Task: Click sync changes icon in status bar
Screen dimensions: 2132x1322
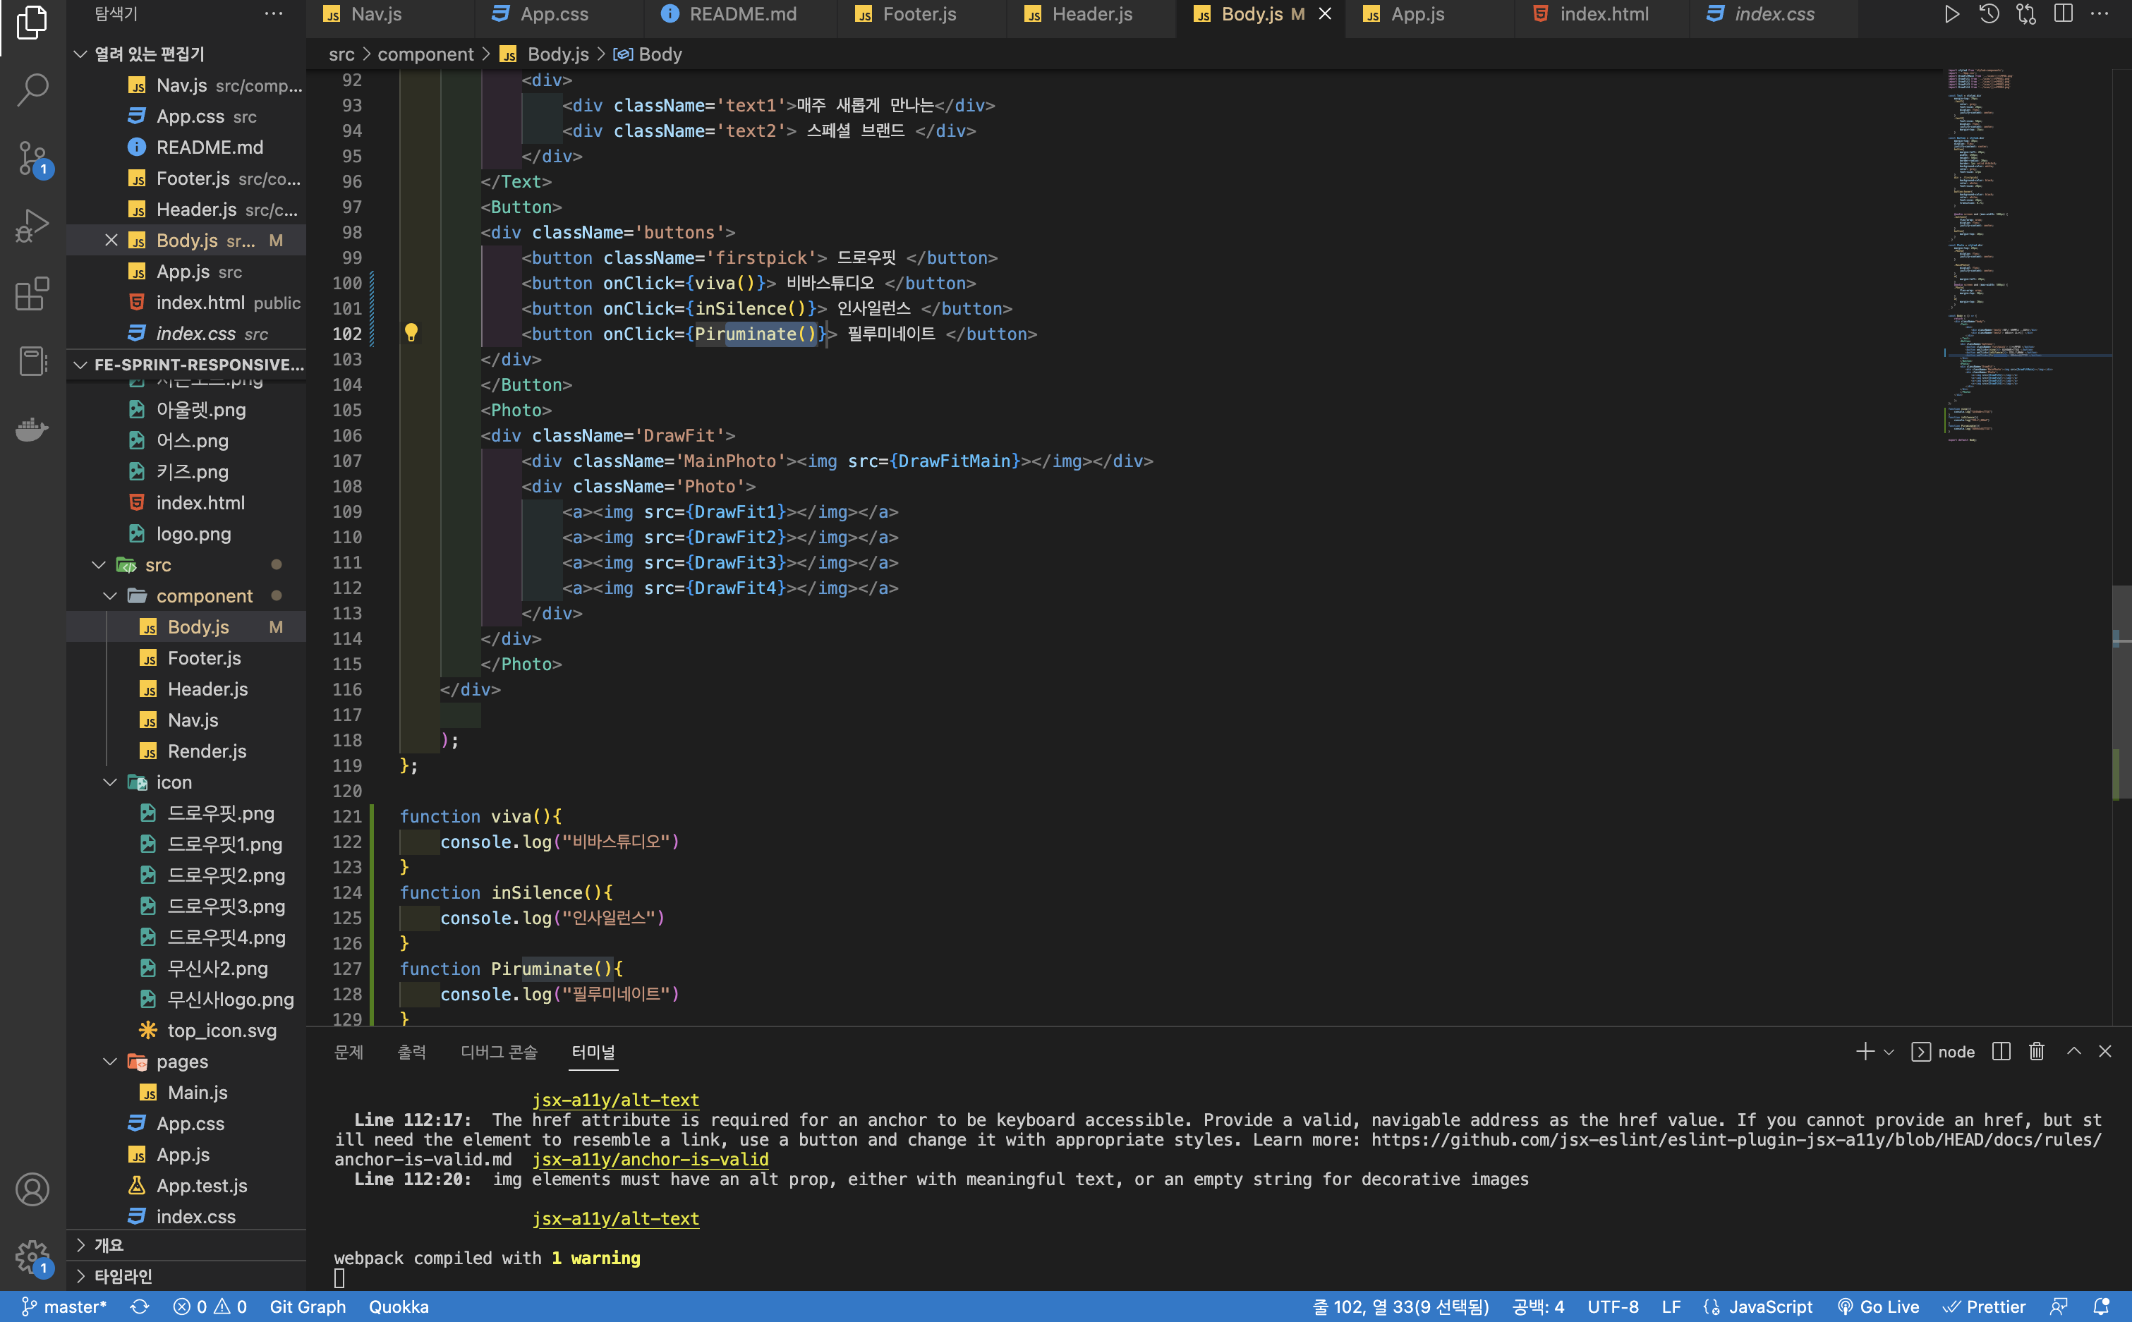Action: point(140,1306)
